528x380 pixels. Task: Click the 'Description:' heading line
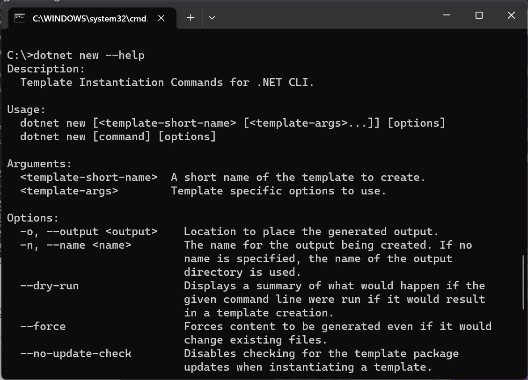tap(46, 69)
